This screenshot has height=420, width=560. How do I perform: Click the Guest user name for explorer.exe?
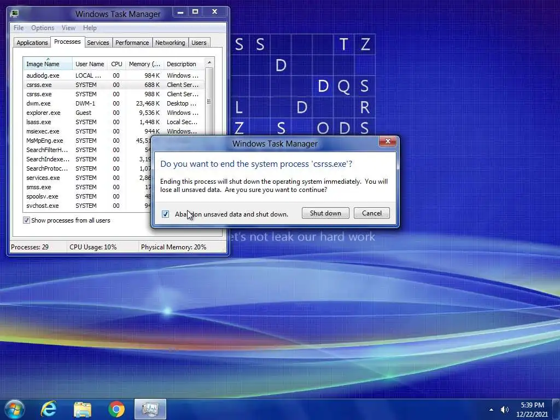(x=83, y=113)
